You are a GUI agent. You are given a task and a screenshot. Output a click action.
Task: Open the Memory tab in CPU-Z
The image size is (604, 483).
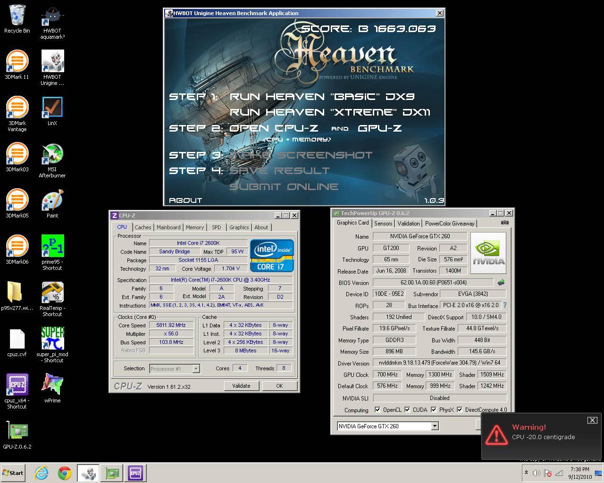pyautogui.click(x=195, y=227)
